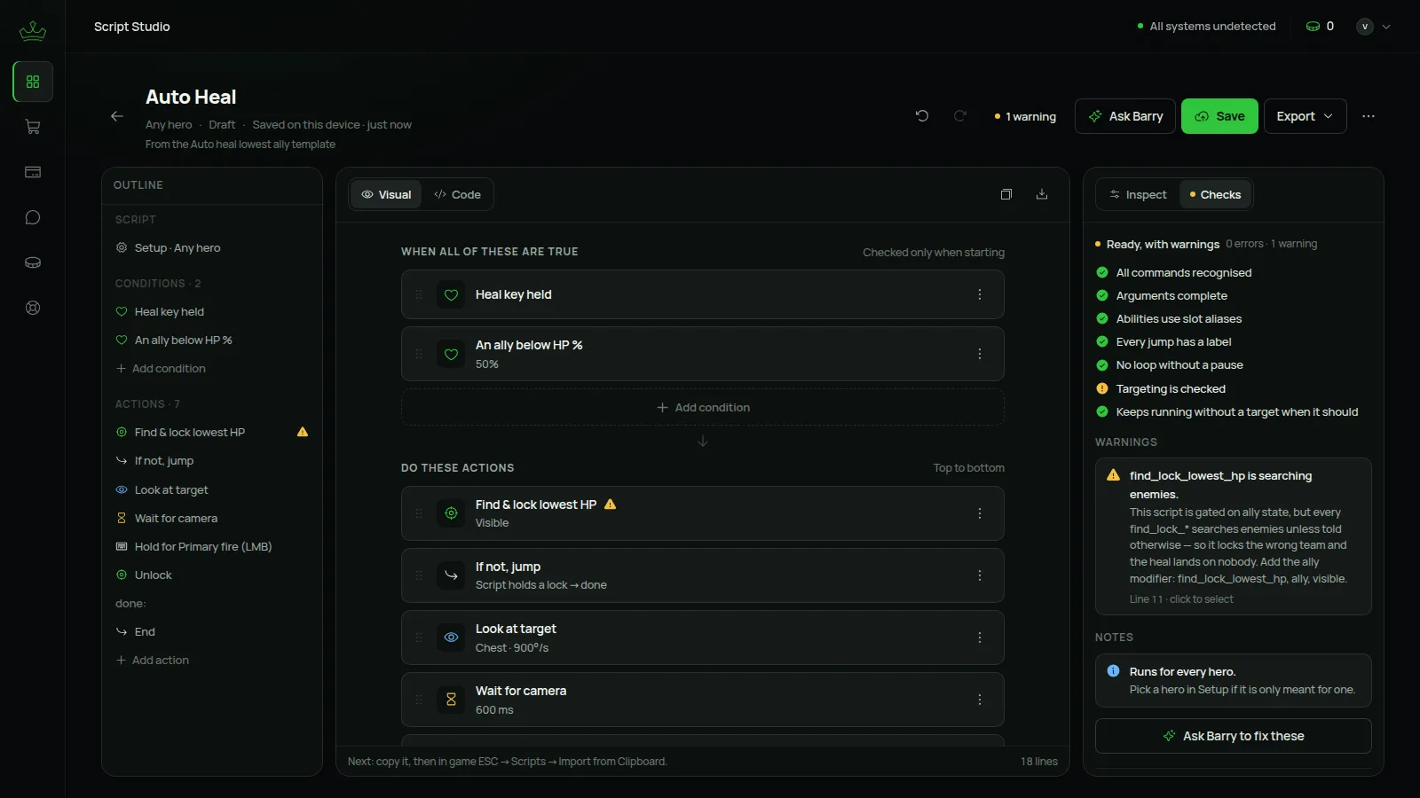Click the Ask Barry button

point(1125,116)
